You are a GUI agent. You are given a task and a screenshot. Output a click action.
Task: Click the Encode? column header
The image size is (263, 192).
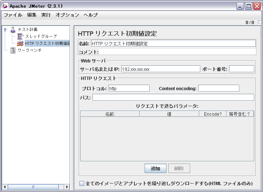(x=212, y=114)
